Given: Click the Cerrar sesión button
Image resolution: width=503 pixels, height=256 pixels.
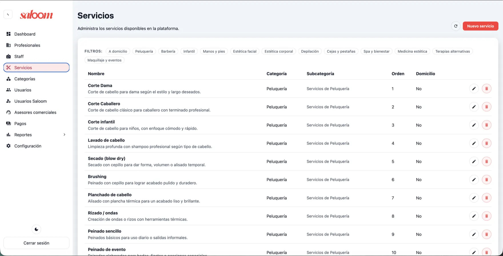Looking at the screenshot, I should (36, 243).
